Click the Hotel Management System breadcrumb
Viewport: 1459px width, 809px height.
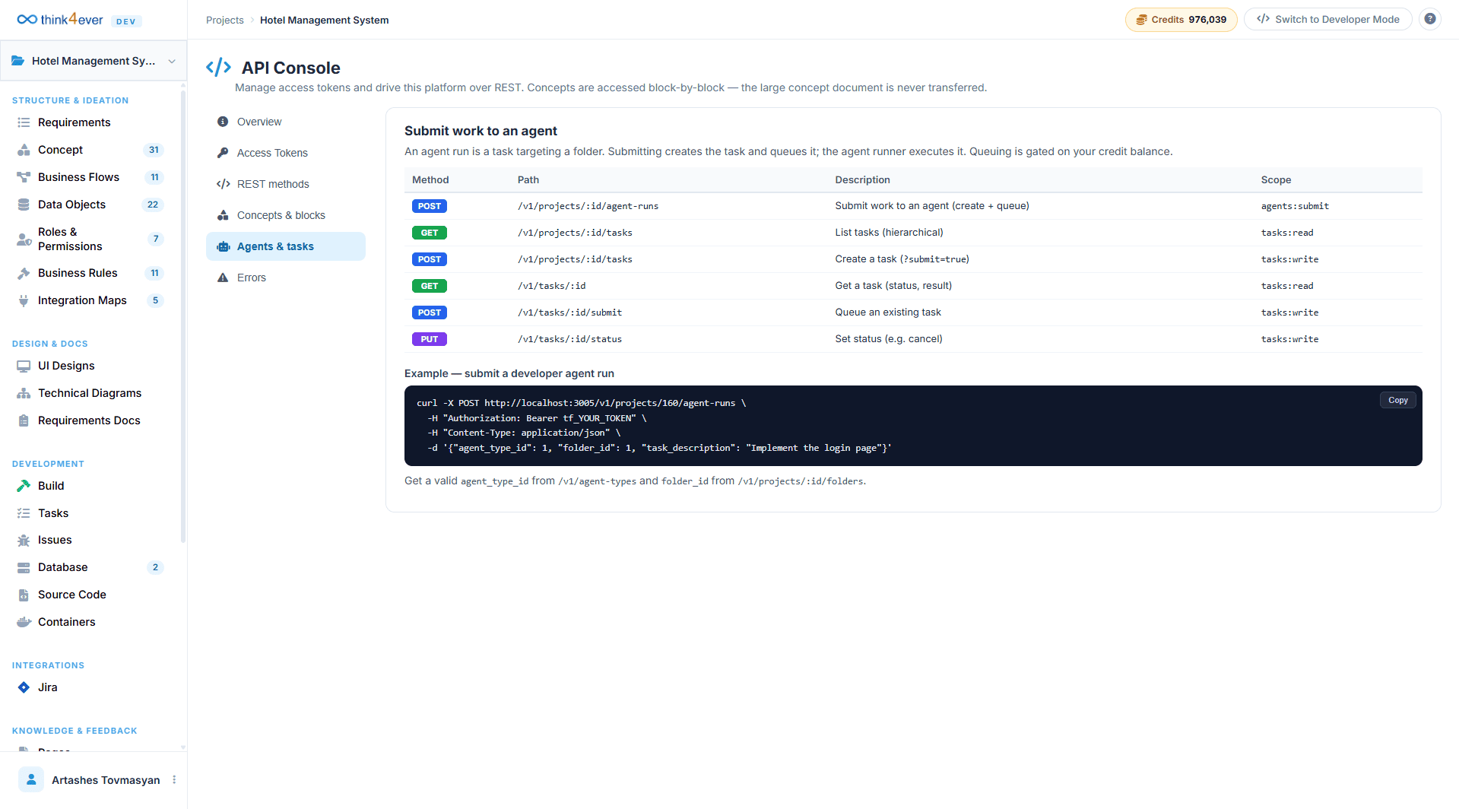324,20
